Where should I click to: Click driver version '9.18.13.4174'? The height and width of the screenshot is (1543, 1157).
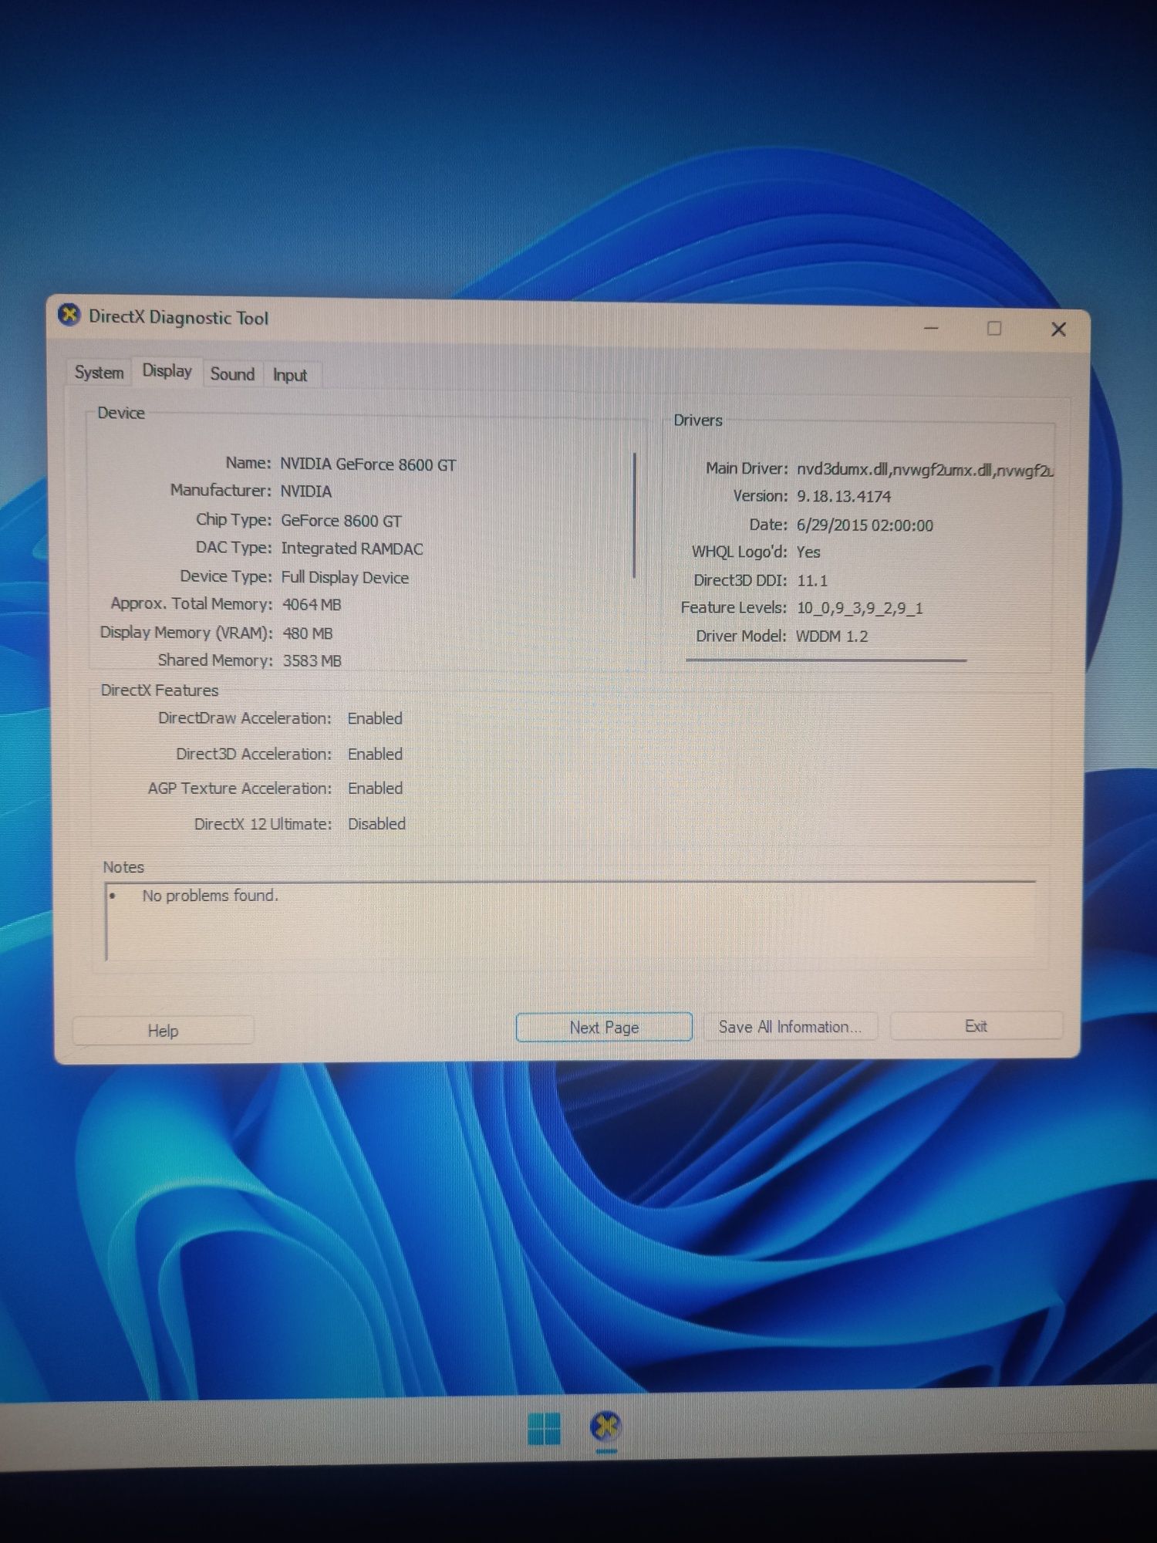(x=844, y=497)
